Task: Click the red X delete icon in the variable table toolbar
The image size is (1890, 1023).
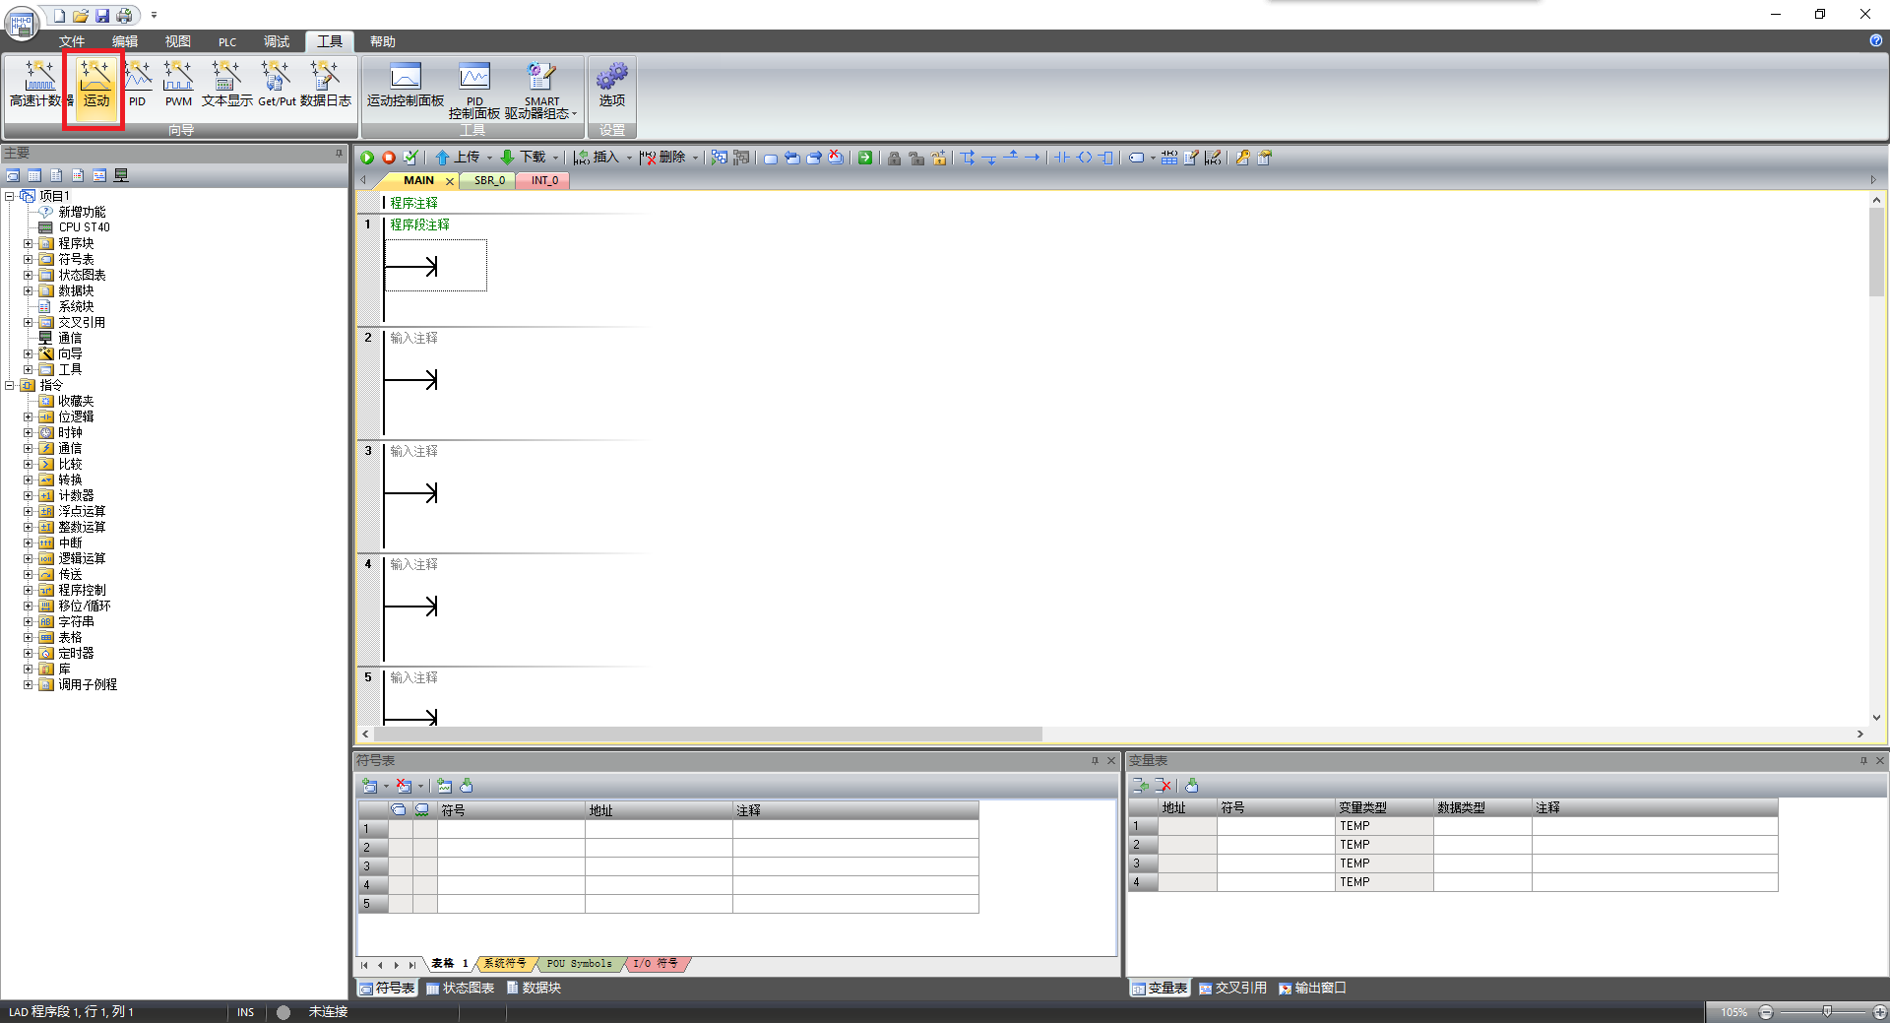Action: click(x=1164, y=785)
